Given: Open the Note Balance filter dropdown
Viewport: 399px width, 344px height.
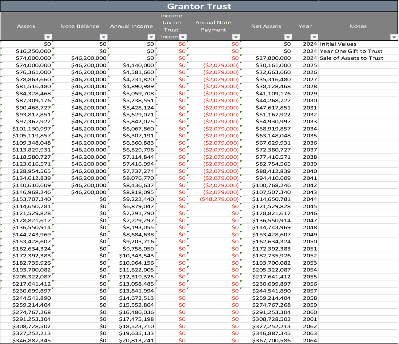Looking at the screenshot, I should 103,37.
